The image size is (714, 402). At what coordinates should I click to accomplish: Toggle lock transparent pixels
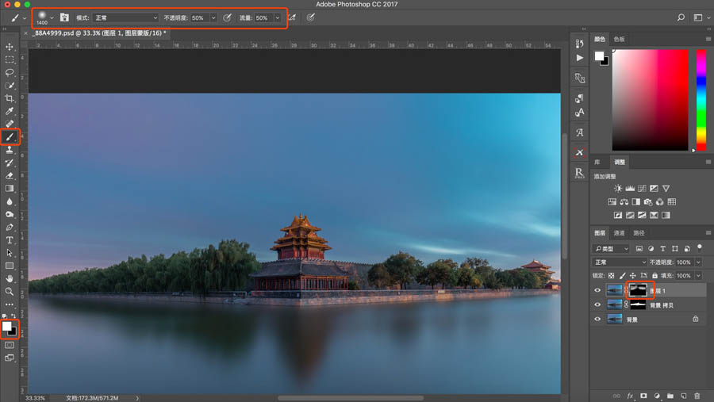coord(611,275)
